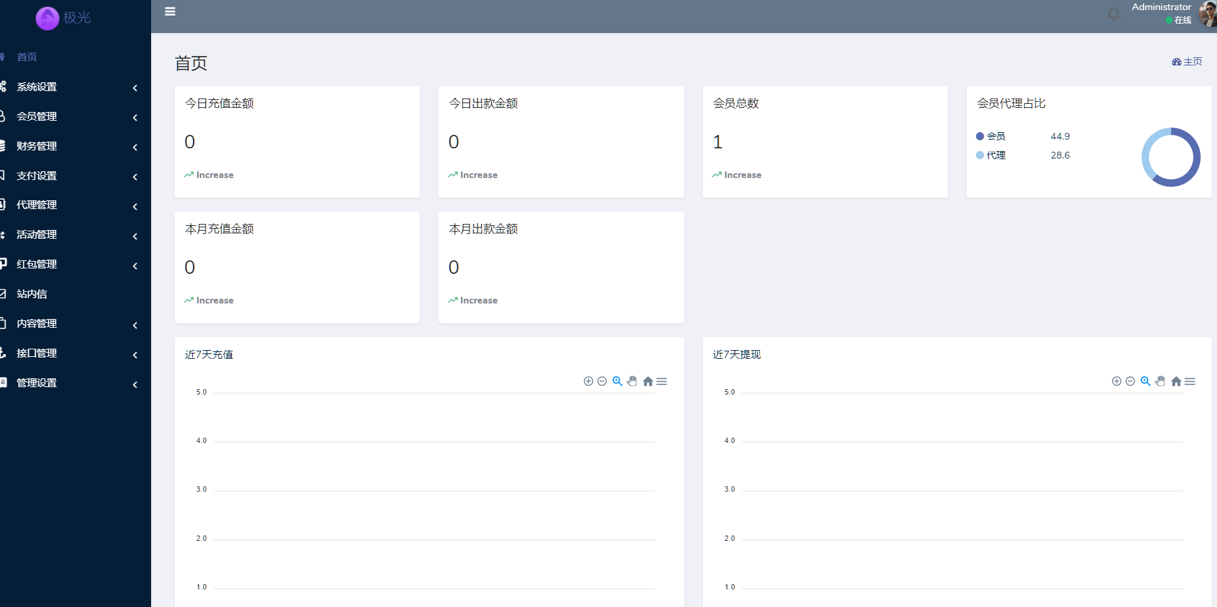This screenshot has height=607, width=1217.
Task: Expand the 财务管理 sidebar menu
Action: pyautogui.click(x=37, y=146)
